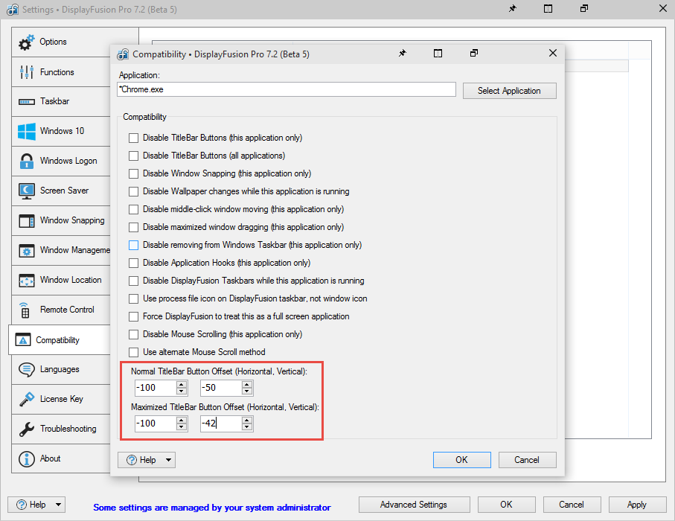Increase Normal TitleBar horizontal offset with up arrow
675x521 pixels.
click(x=182, y=384)
